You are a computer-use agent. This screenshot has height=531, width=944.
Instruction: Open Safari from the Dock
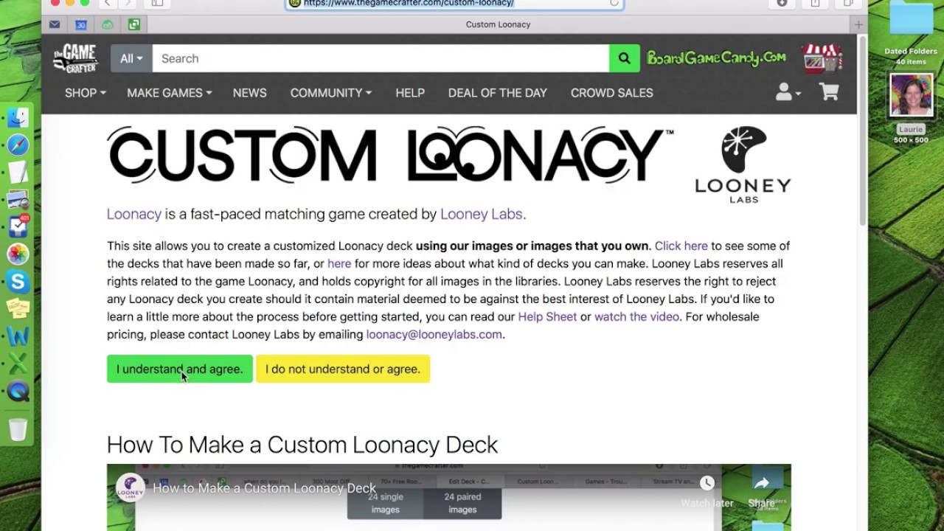[x=18, y=145]
